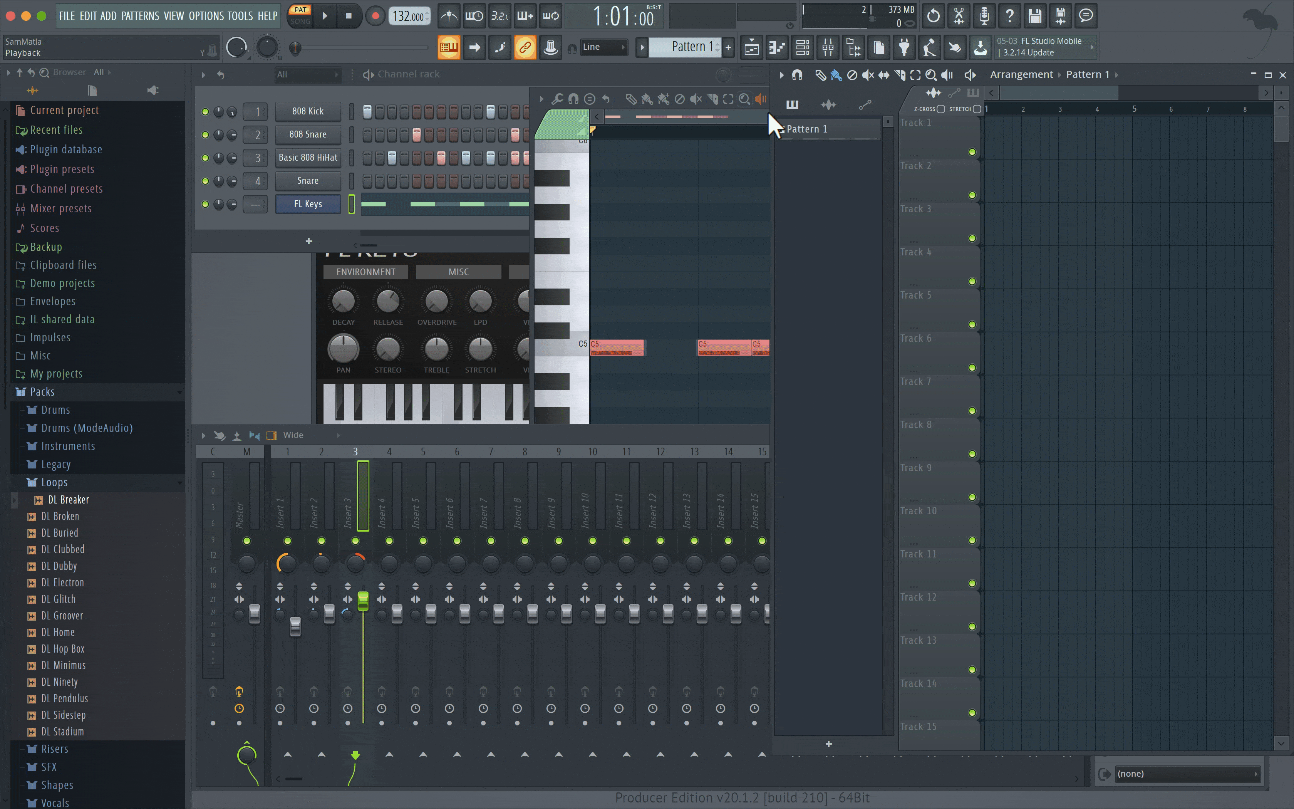Mute the mixer Master track
The height and width of the screenshot is (809, 1294).
pyautogui.click(x=246, y=541)
